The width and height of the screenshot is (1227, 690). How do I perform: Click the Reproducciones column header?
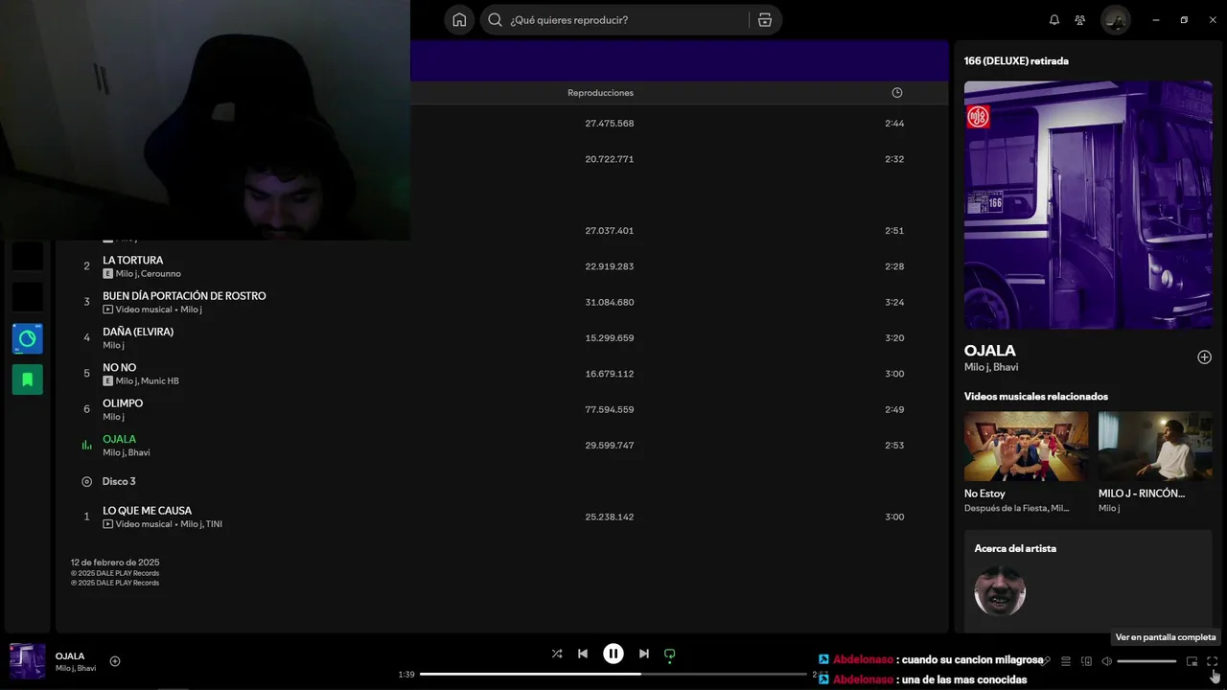600,93
